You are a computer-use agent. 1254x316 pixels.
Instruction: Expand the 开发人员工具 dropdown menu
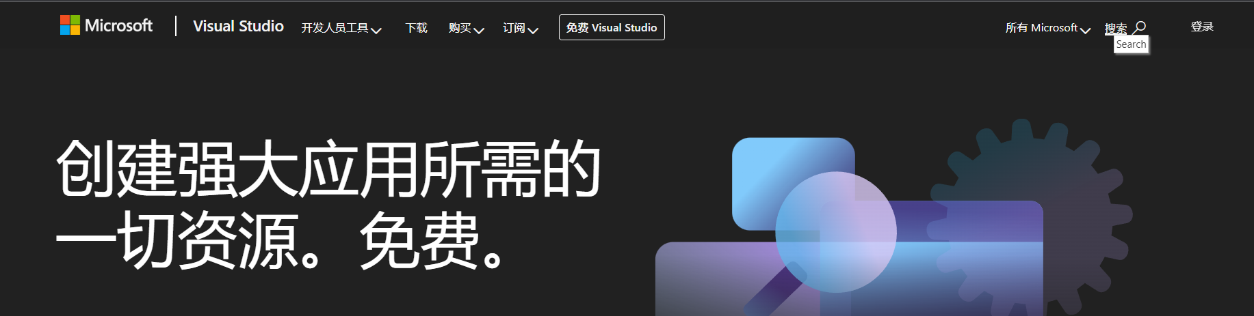click(x=341, y=28)
